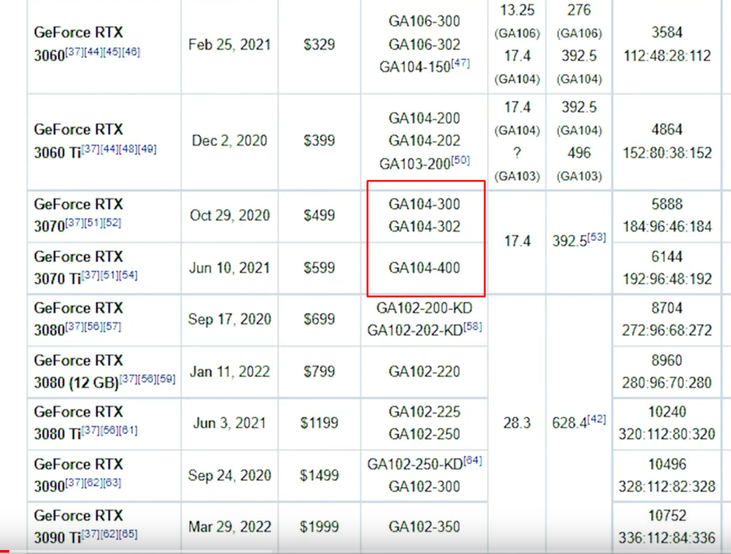Select the 3584 core count value
The height and width of the screenshot is (554, 731).
point(667,33)
